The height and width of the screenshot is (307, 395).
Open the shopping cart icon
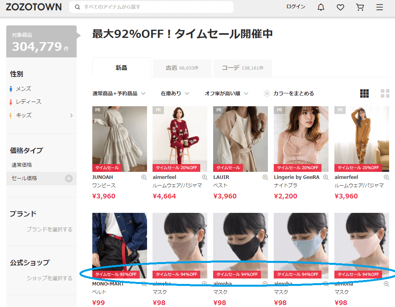click(x=360, y=7)
